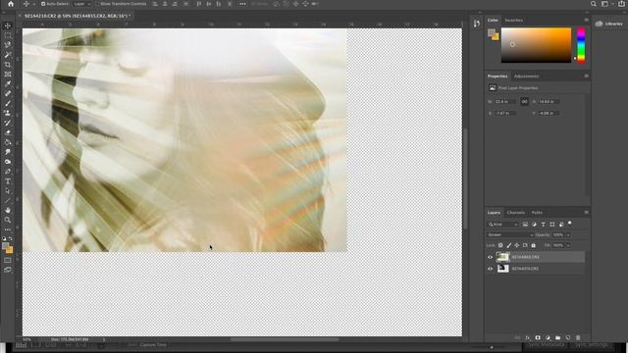Open the Opacity slider arrow
This screenshot has width=628, height=353.
[568, 235]
